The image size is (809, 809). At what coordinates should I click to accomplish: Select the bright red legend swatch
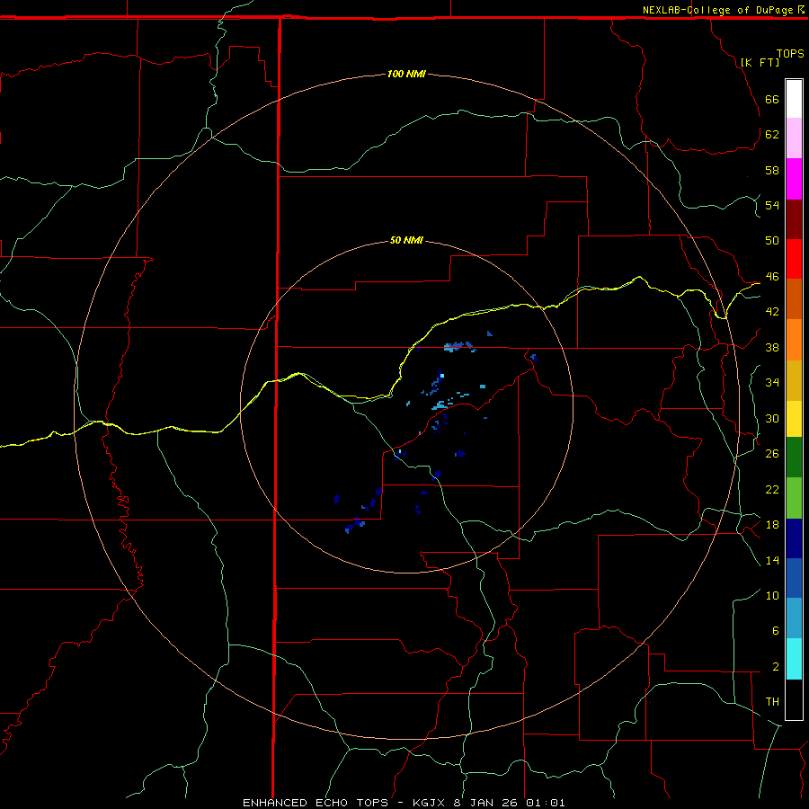coord(794,259)
